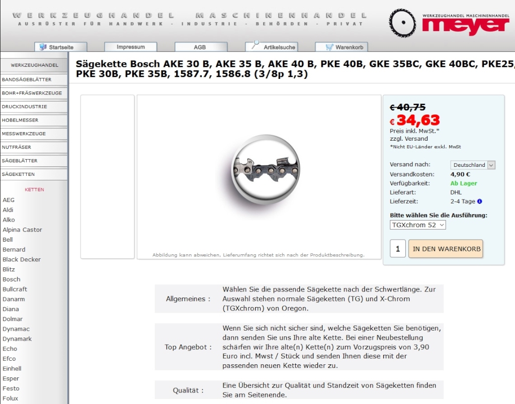Select AEG in chain brands
515x404 pixels.
[x=9, y=200]
